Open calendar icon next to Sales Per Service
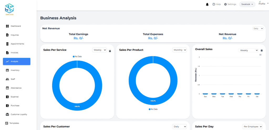The width and height of the screenshot is (269, 130). (110, 51)
